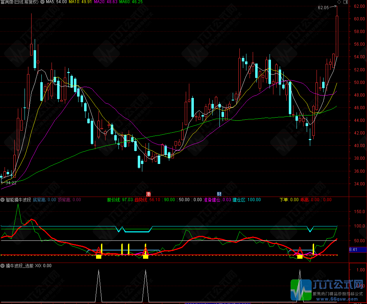Click the 62.05 high price label

pos(323,8)
